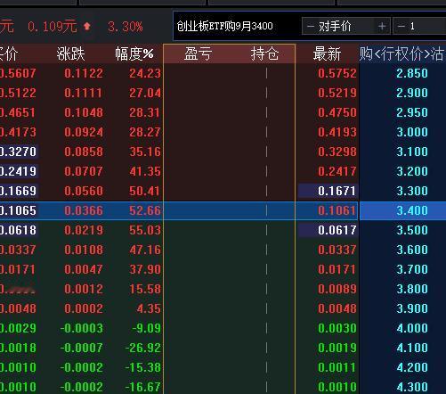Sort by the 涨跌 column header
Image resolution: width=446 pixels, height=394 pixels.
tap(71, 54)
